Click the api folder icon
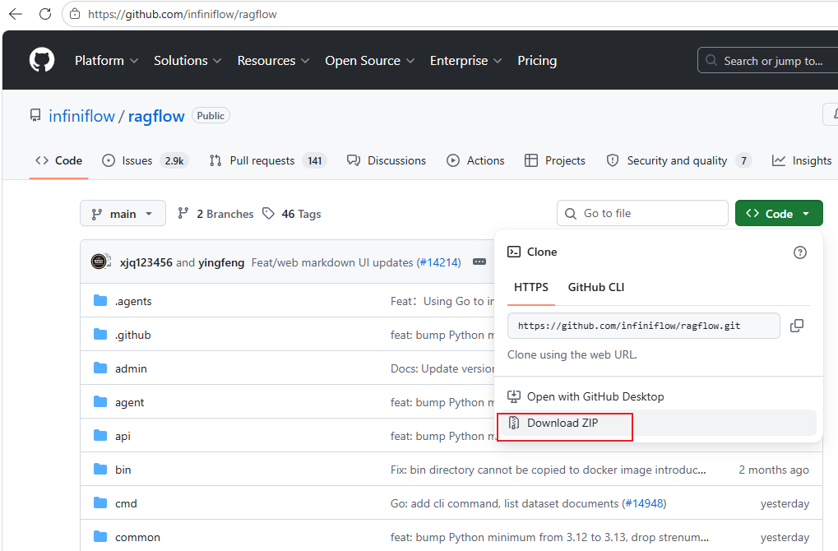Screen dimensions: 838x551 (100, 435)
